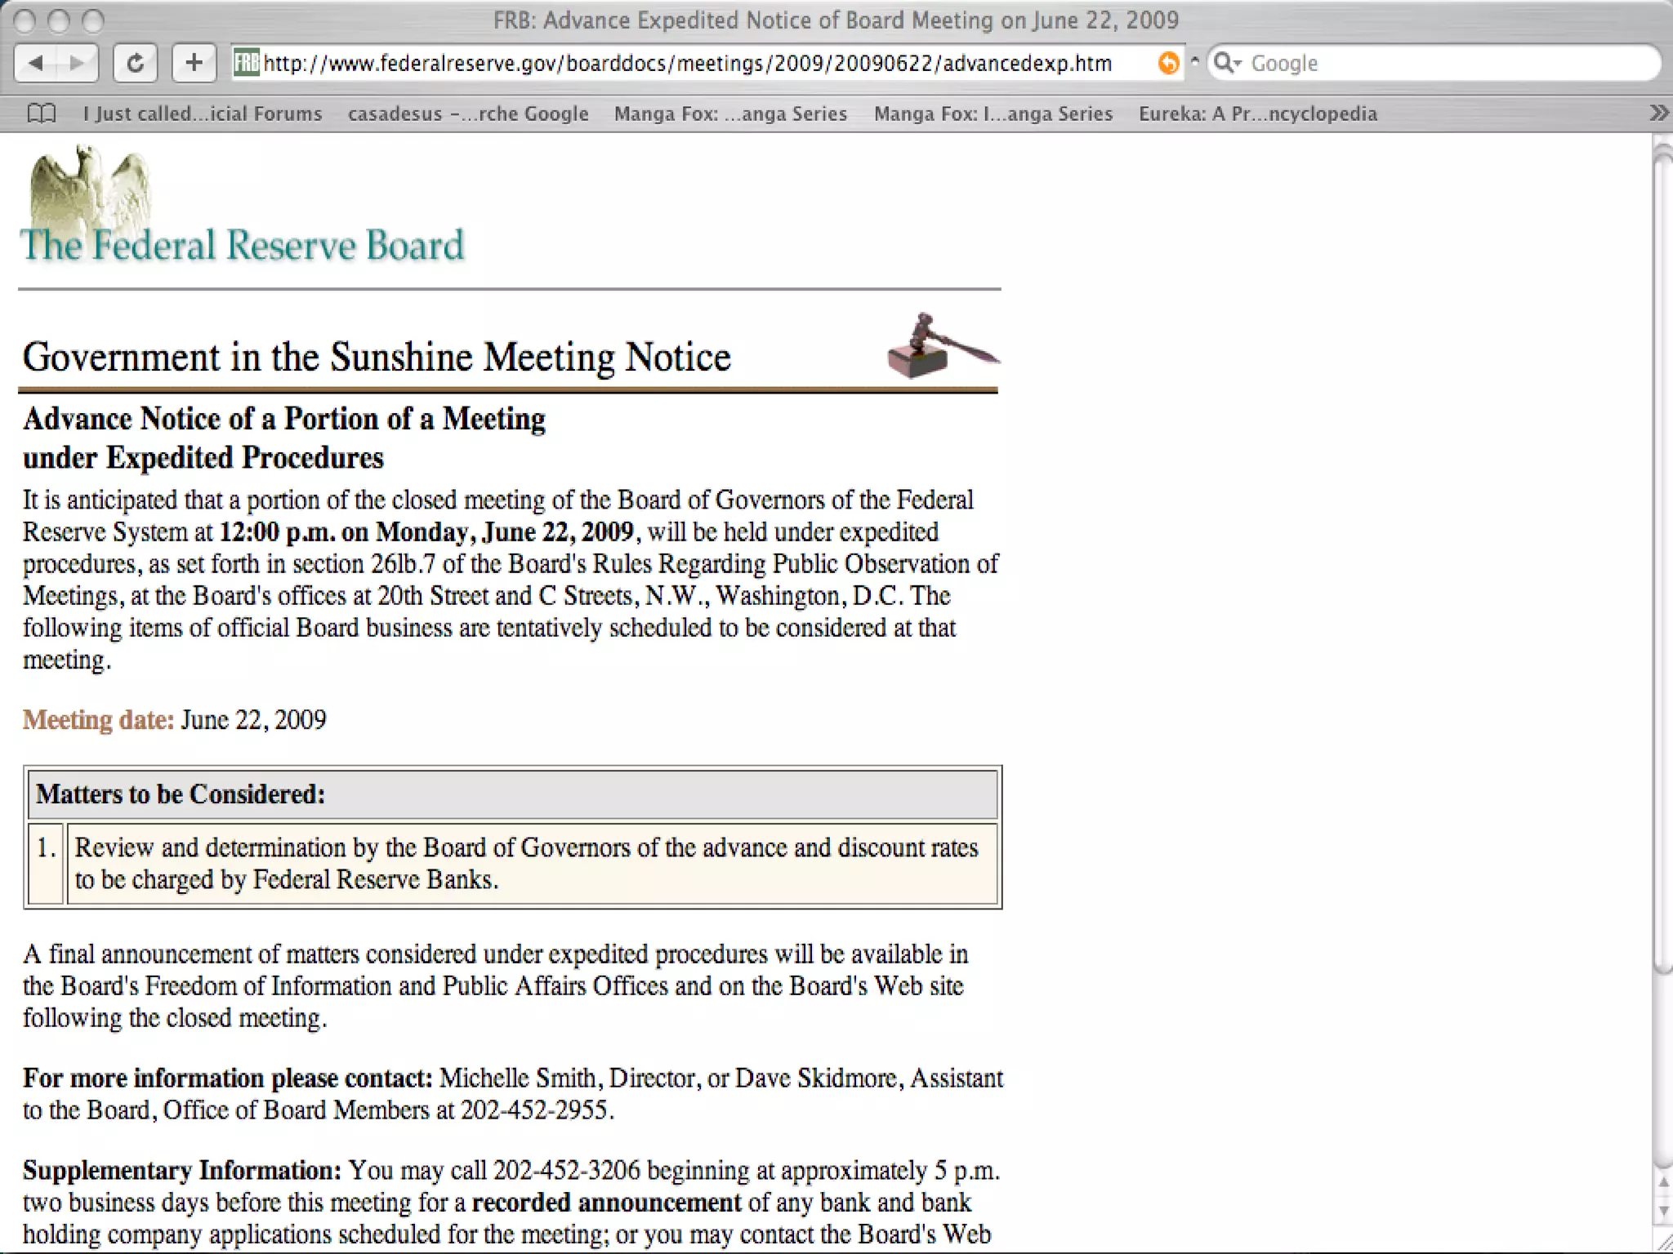The image size is (1673, 1254).
Task: Click the scrollbar down arrow
Action: pyautogui.click(x=1663, y=1211)
